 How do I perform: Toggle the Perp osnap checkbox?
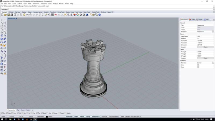31,113
